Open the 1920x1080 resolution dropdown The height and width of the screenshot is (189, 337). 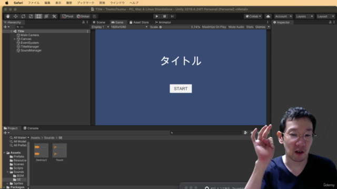click(129, 27)
